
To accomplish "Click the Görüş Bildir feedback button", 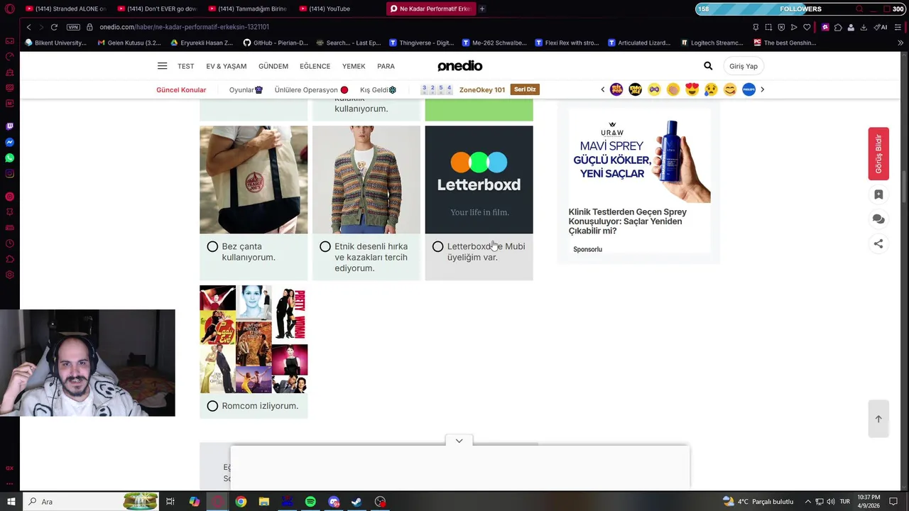I will tap(878, 154).
